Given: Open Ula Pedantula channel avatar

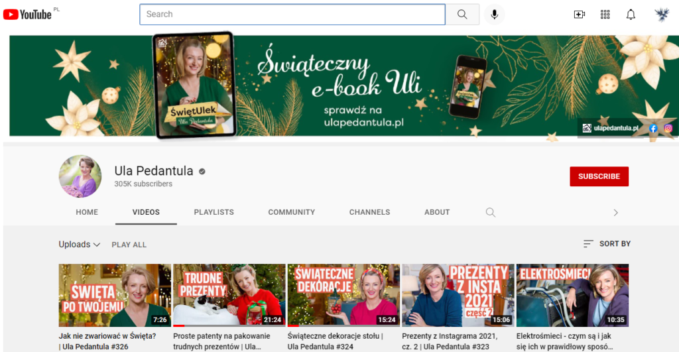Looking at the screenshot, I should (x=80, y=176).
